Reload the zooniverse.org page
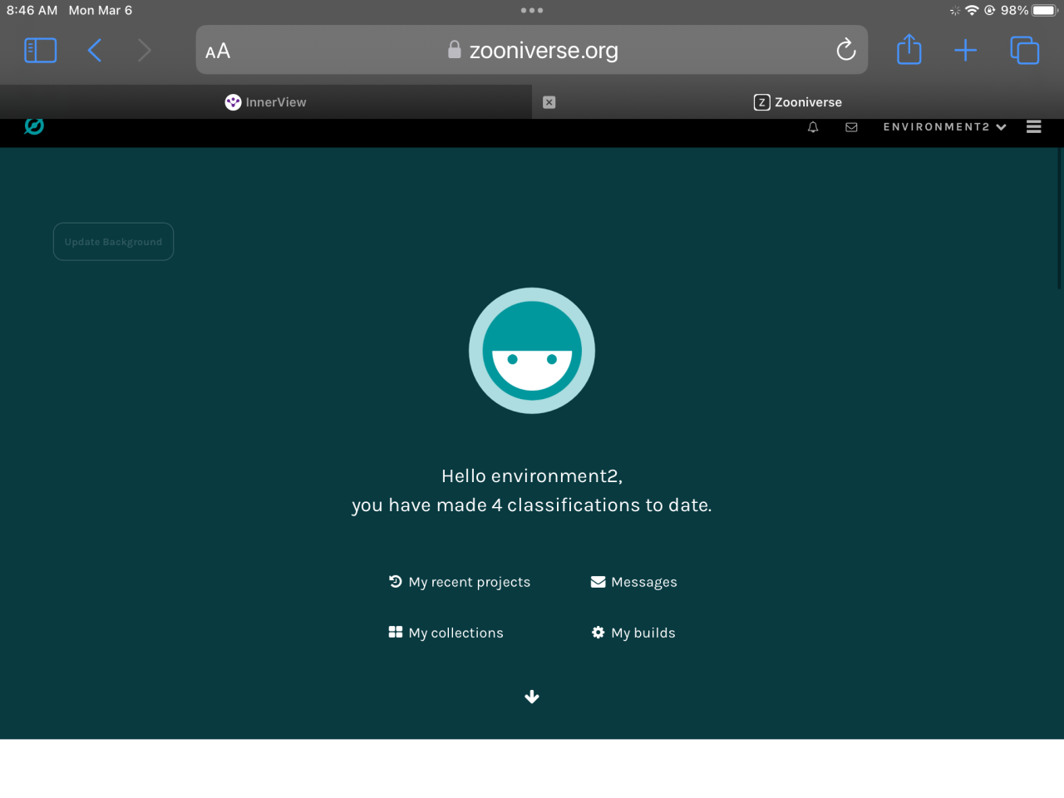The image size is (1064, 798). [x=845, y=51]
